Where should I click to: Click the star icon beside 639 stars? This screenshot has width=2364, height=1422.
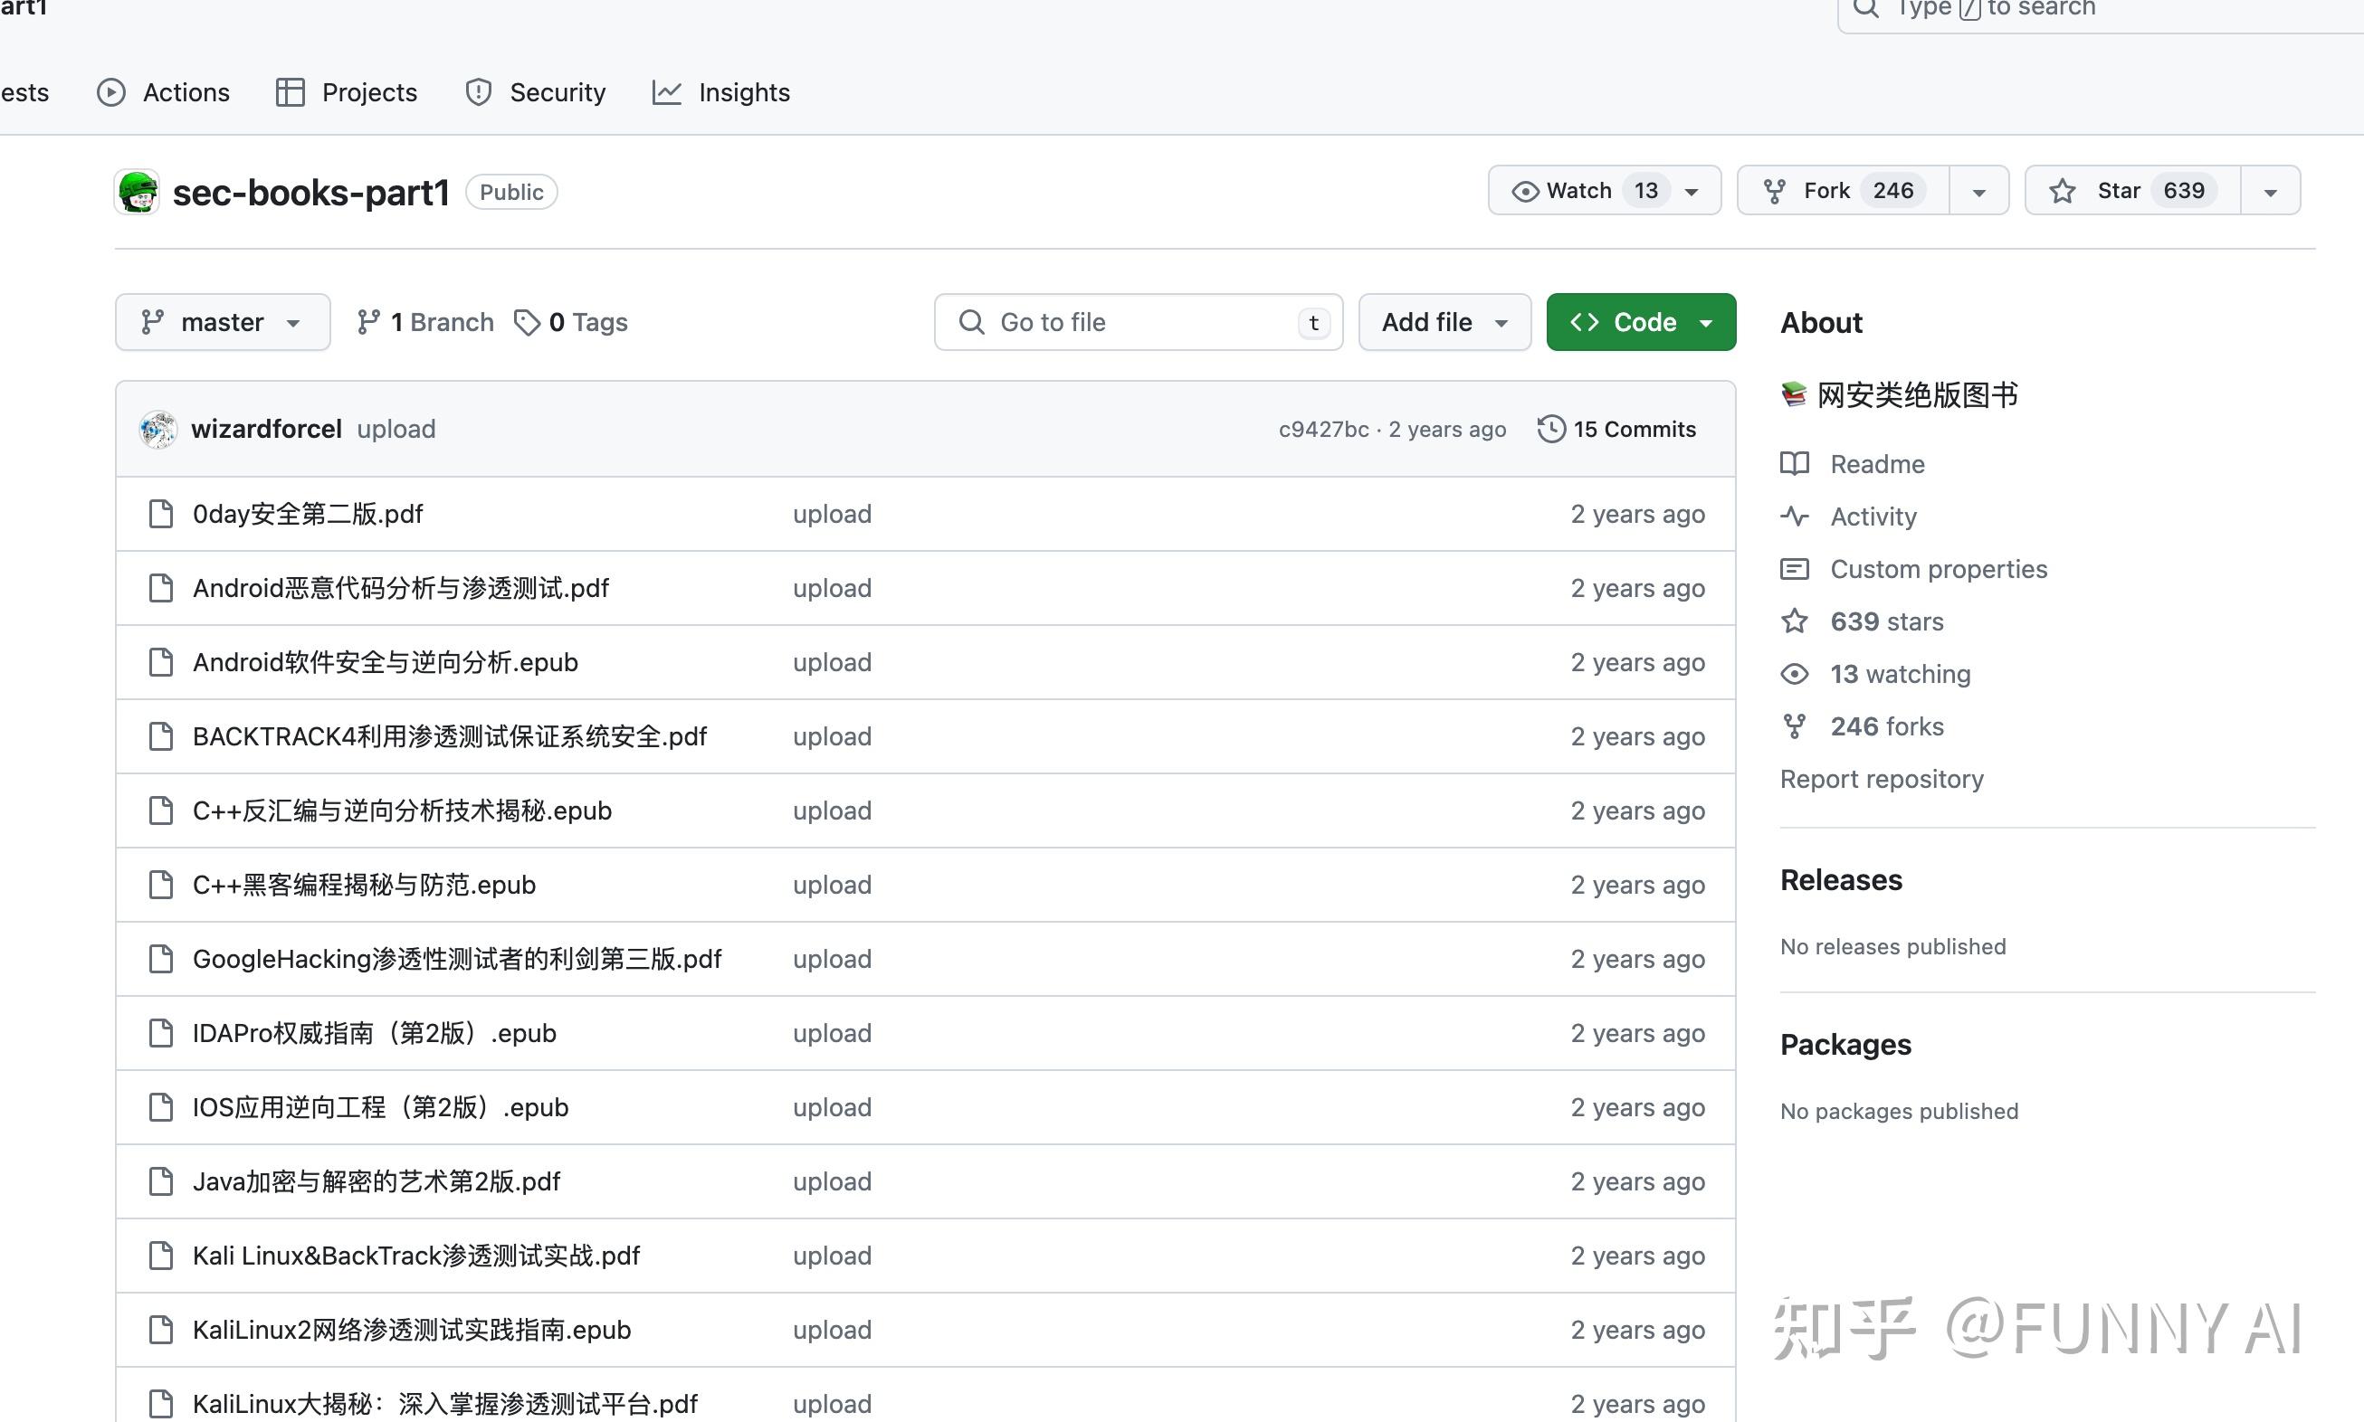pos(1794,621)
